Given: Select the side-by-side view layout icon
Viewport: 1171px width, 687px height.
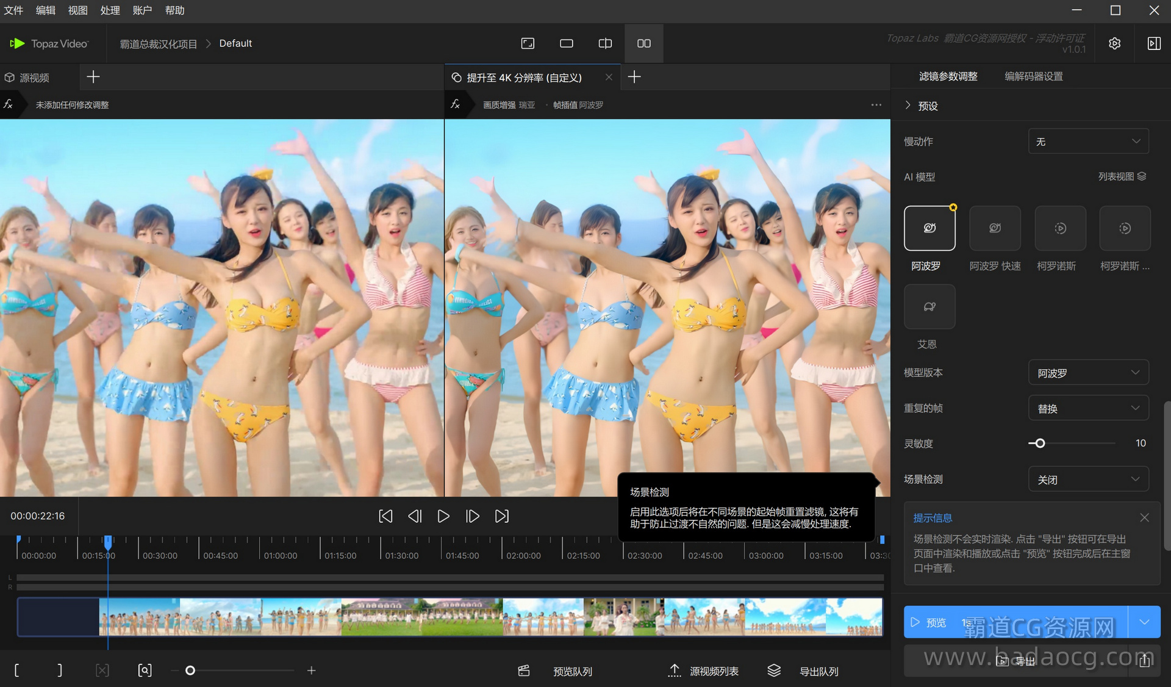Looking at the screenshot, I should [x=643, y=43].
